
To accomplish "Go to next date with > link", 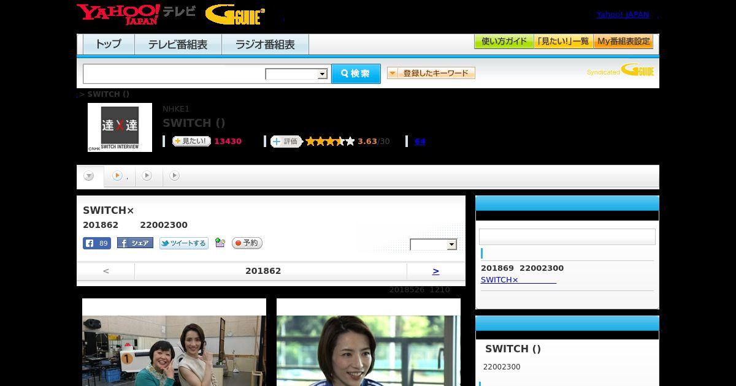I will pos(435,271).
